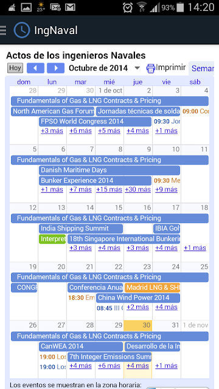The width and height of the screenshot is (219, 389).
Task: Go to next month arrow
Action: tap(55, 68)
